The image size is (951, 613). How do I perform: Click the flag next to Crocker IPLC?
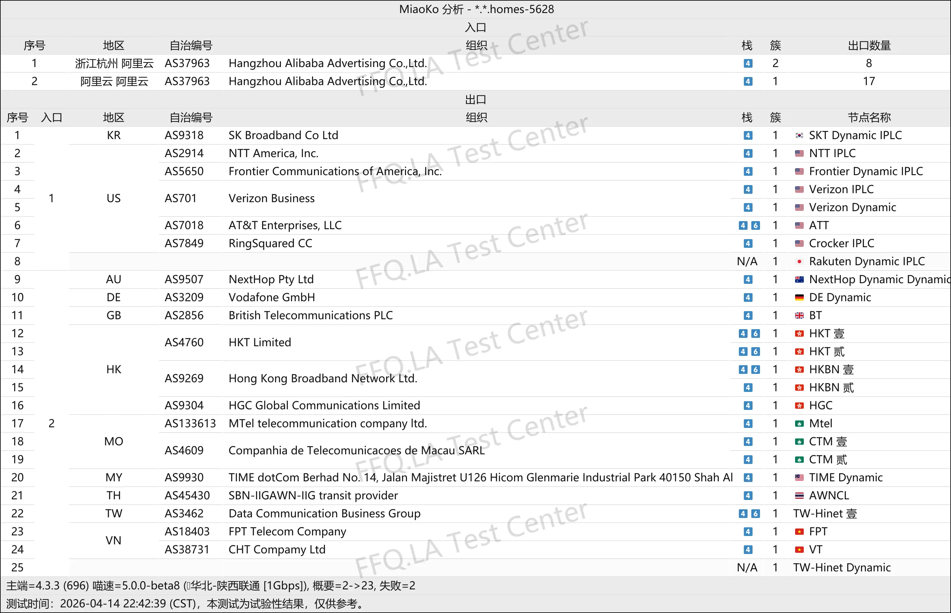[799, 243]
